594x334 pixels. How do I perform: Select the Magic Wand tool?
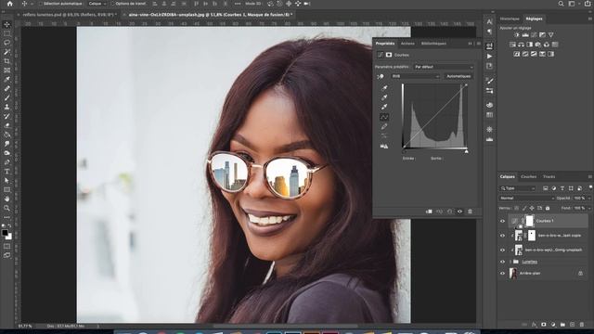pyautogui.click(x=6, y=52)
